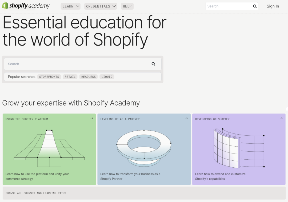Click the main search magnifier icon
The width and height of the screenshot is (288, 202).
click(153, 64)
